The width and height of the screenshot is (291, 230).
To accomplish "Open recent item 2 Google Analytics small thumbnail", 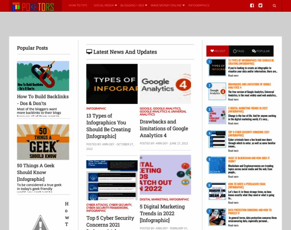I will point(217,91).
